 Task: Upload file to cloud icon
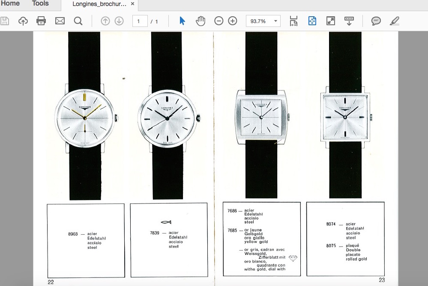tap(23, 21)
